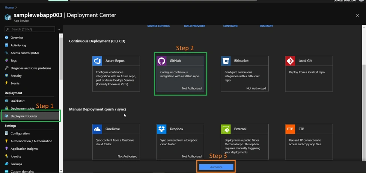Click the Overview globe icon
The height and width of the screenshot is (173, 366).
[x=6, y=38]
